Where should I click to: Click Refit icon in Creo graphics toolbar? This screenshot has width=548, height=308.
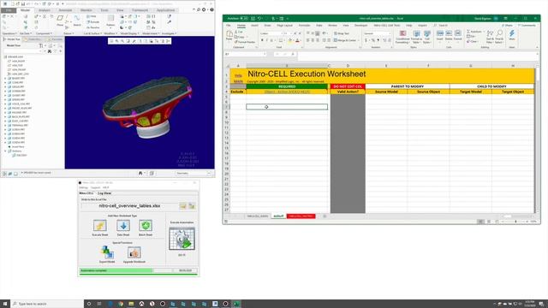111,41
